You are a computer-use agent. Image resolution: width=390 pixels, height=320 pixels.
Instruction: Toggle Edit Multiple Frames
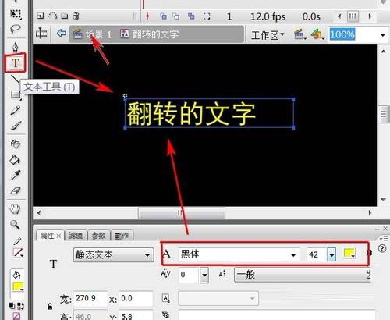tap(191, 16)
